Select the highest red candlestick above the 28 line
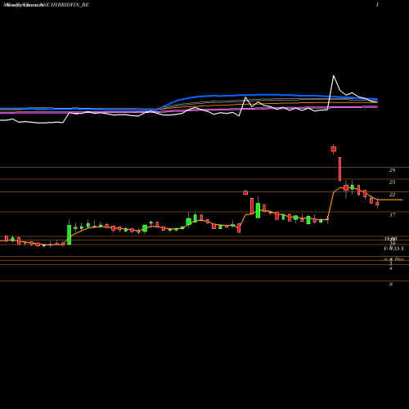409x409 pixels. pyautogui.click(x=334, y=149)
